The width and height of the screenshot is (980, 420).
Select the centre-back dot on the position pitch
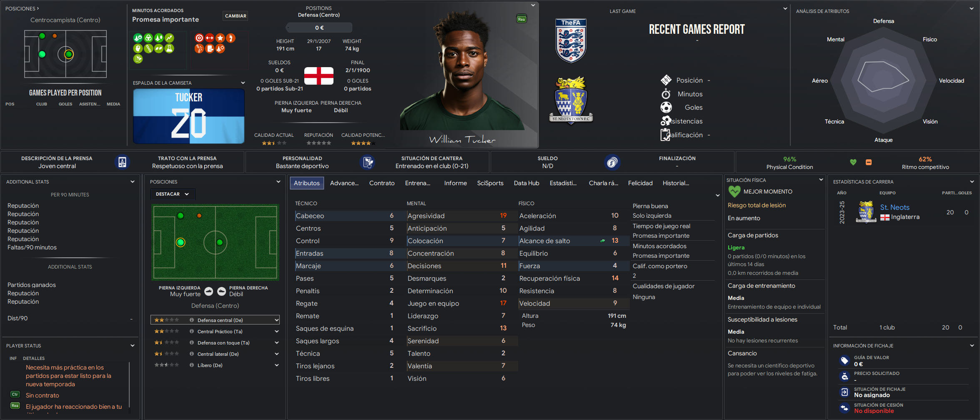click(x=180, y=242)
